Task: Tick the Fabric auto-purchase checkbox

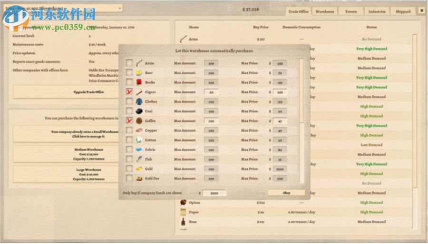Action: click(x=129, y=149)
